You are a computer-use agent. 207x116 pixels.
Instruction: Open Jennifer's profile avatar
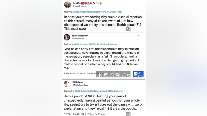coord(68,5)
